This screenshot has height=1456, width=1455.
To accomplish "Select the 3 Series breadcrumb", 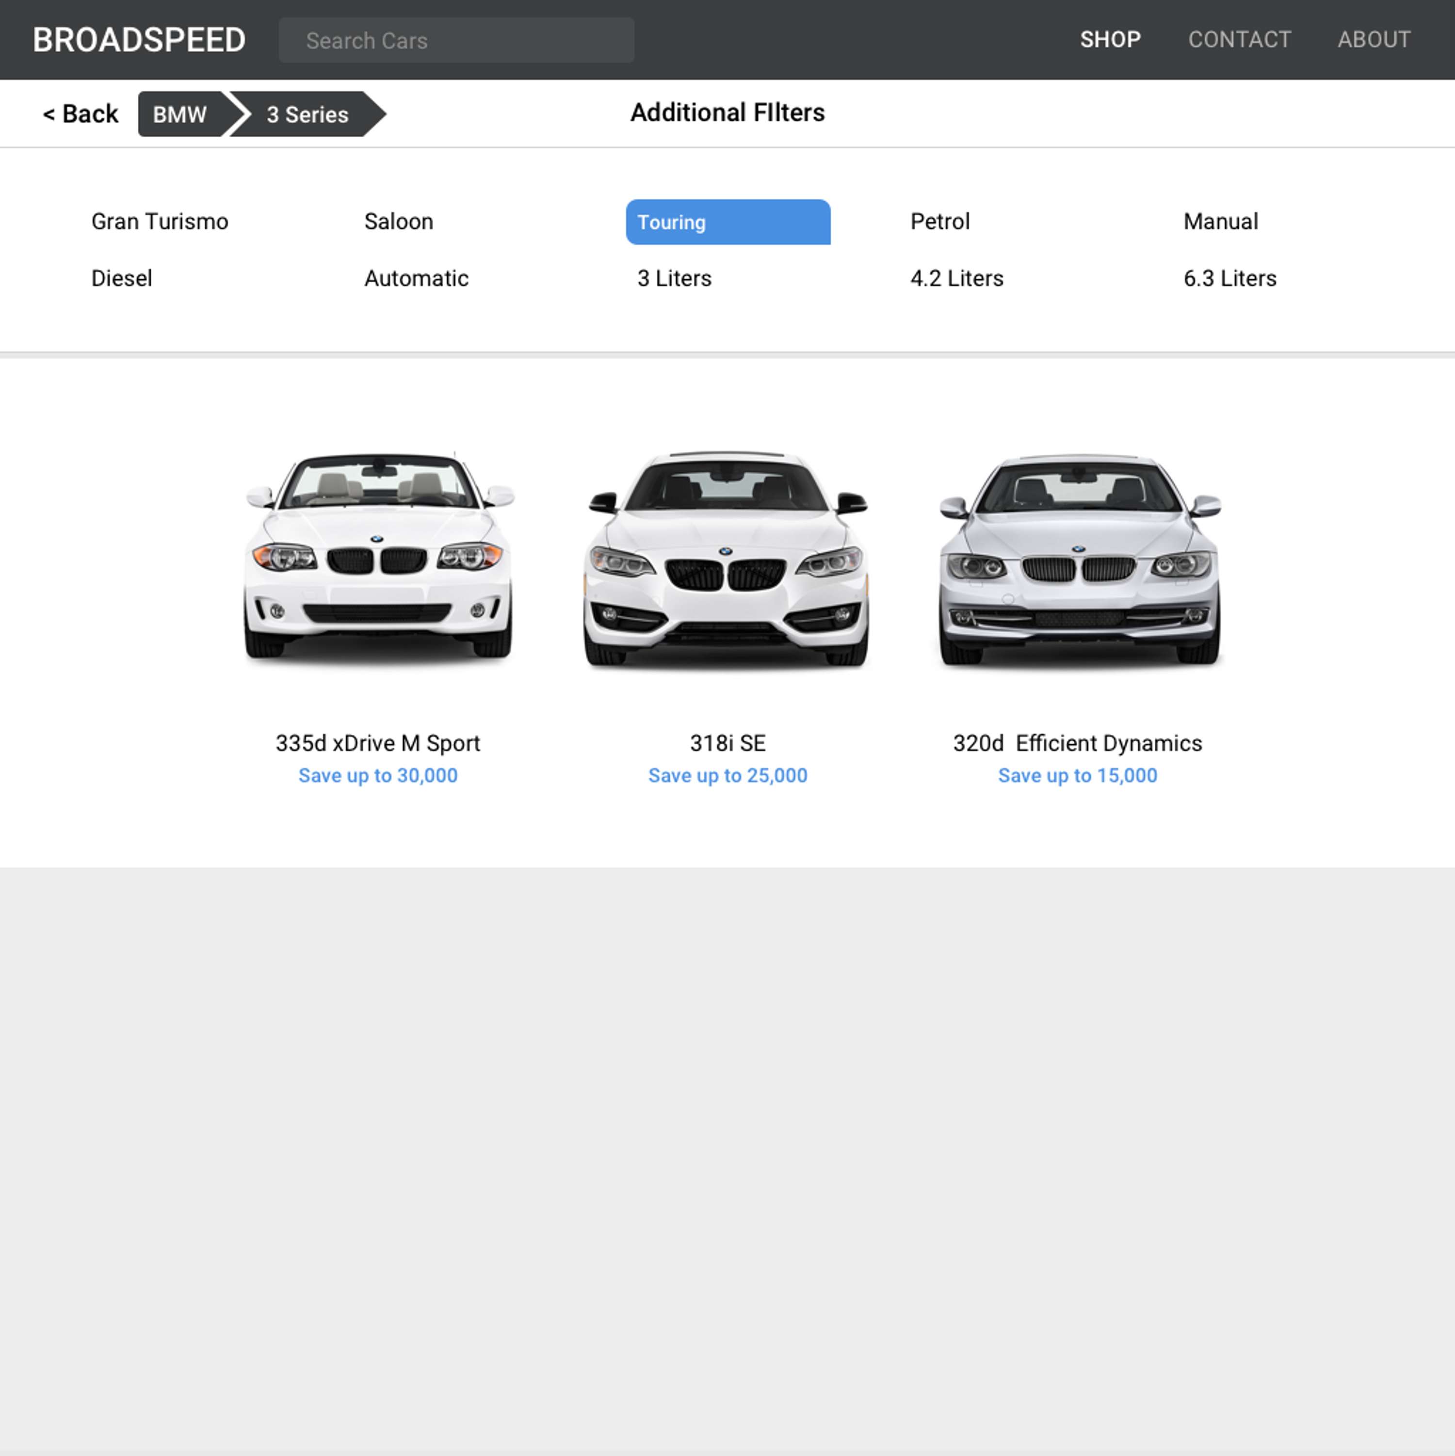I will point(307,114).
